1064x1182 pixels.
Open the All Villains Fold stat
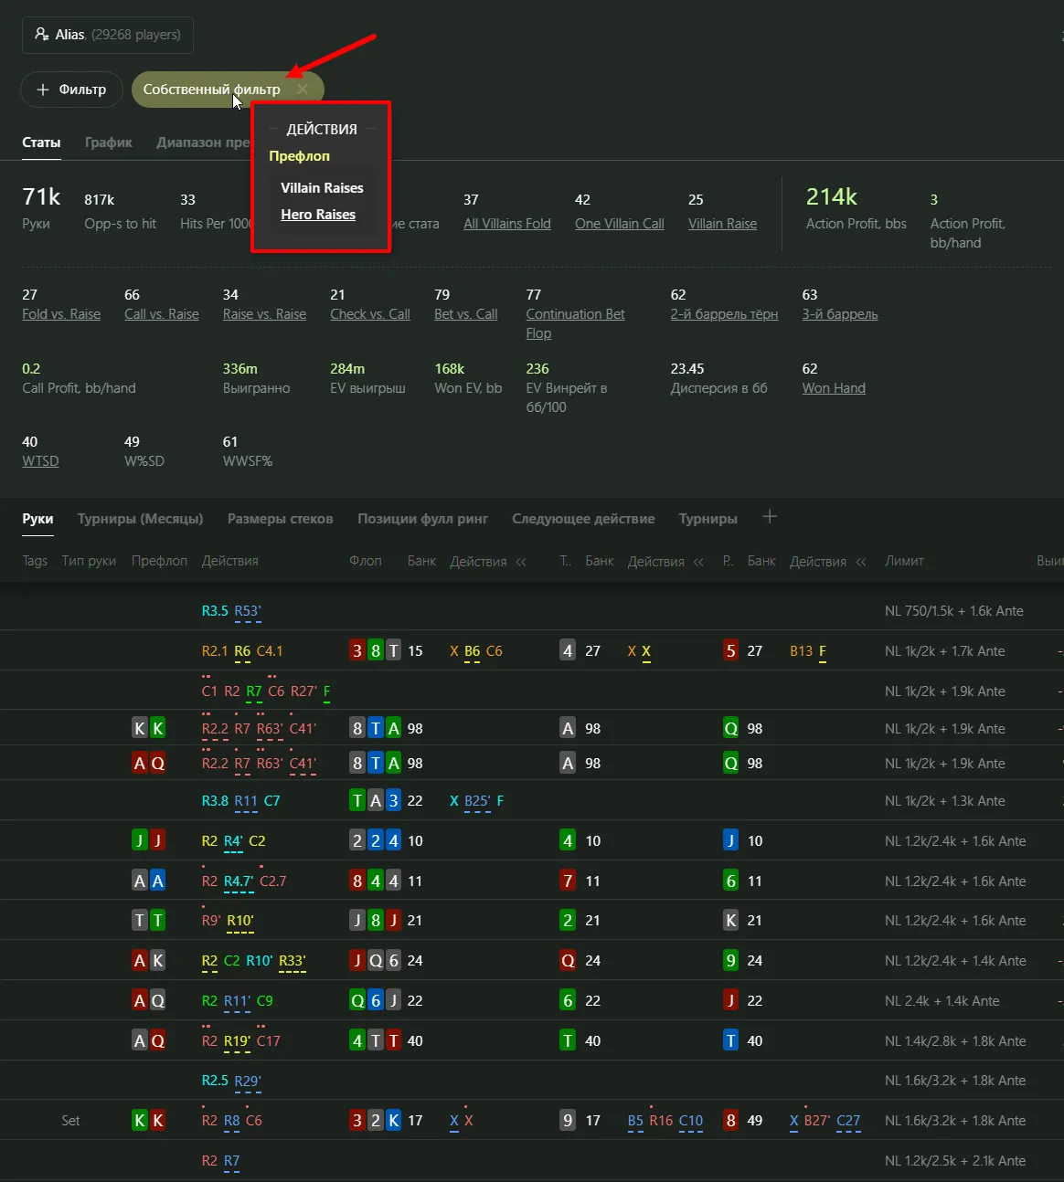506,224
